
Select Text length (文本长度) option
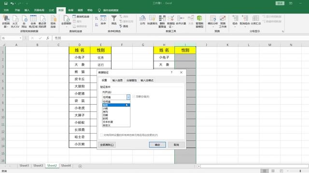coord(116,122)
